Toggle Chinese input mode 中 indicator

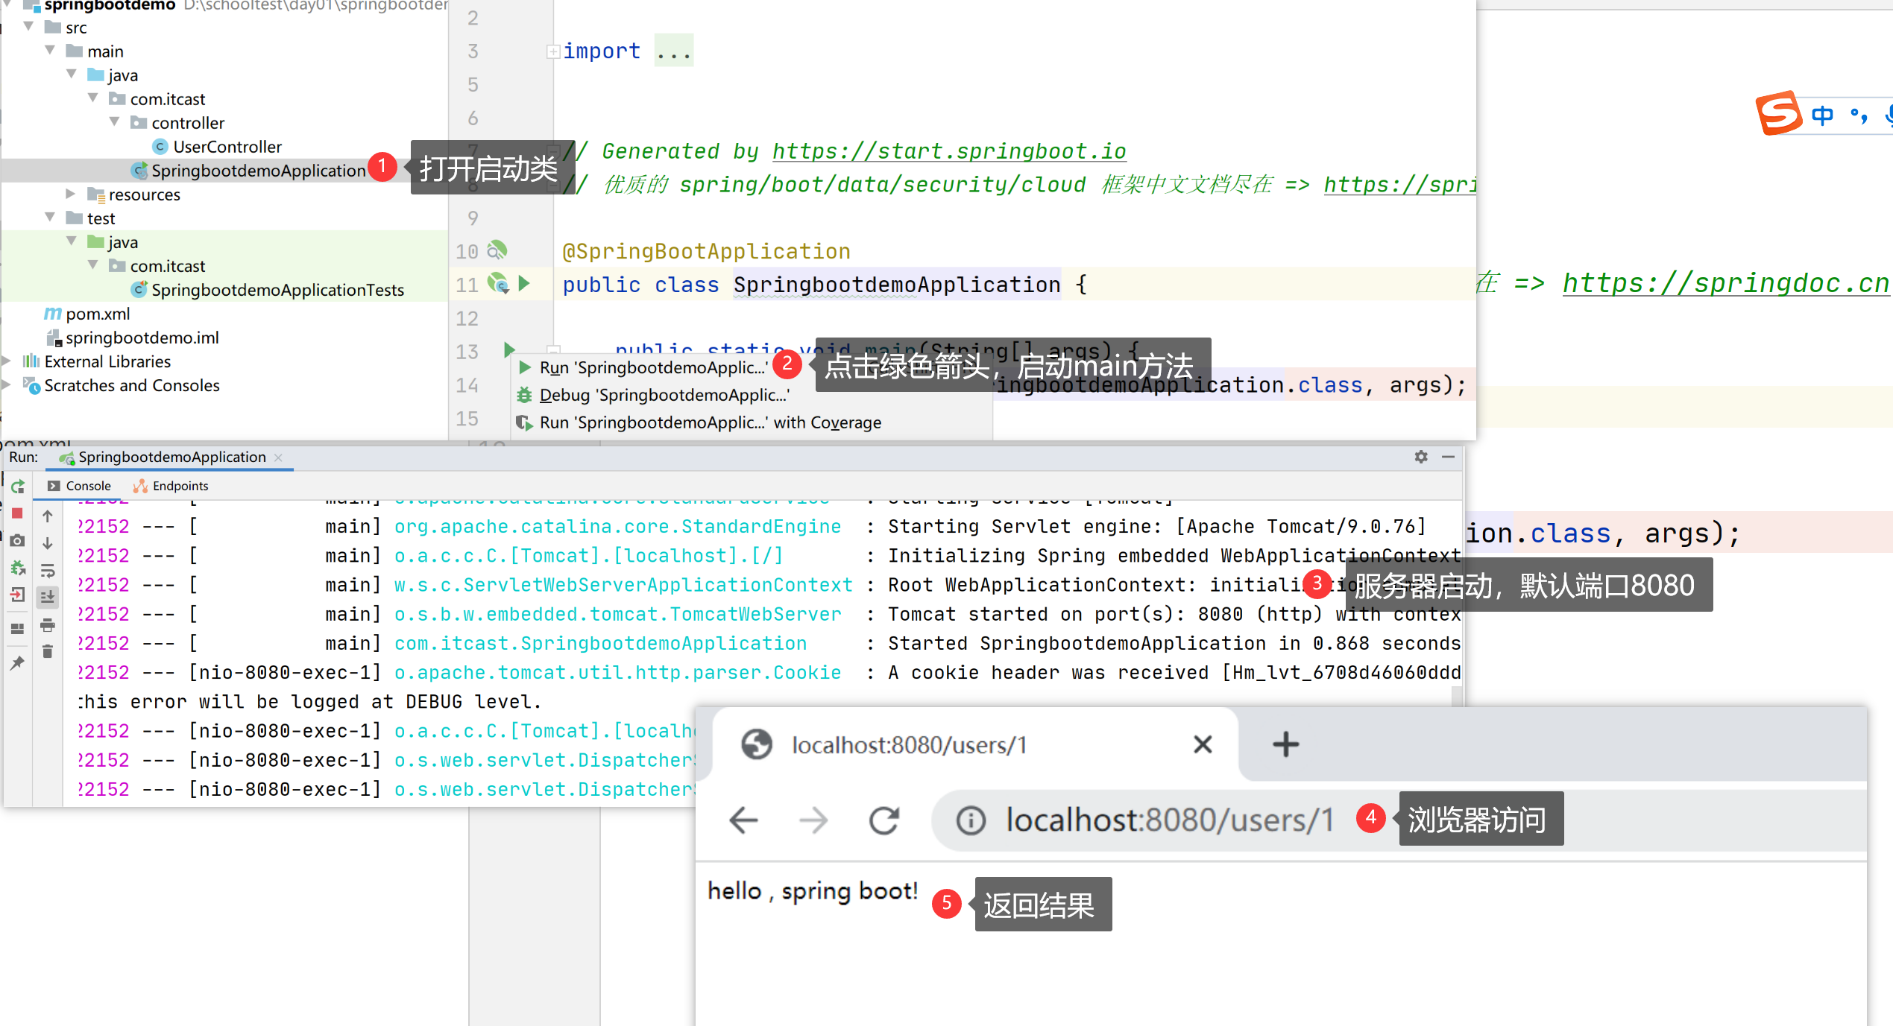pyautogui.click(x=1822, y=115)
